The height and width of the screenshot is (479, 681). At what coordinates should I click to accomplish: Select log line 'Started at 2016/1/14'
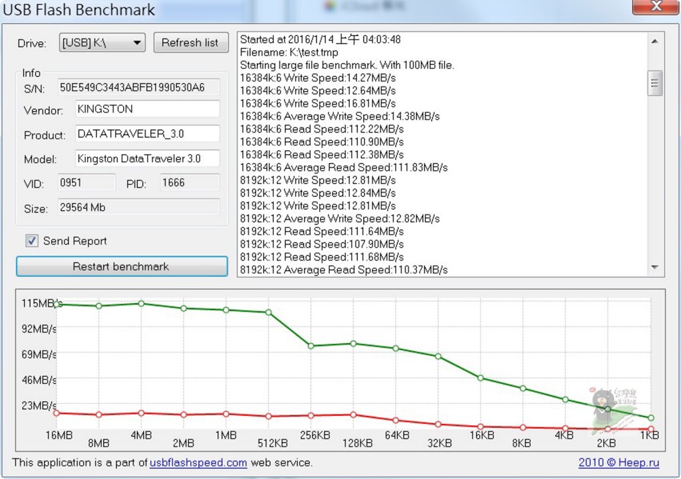click(x=321, y=39)
